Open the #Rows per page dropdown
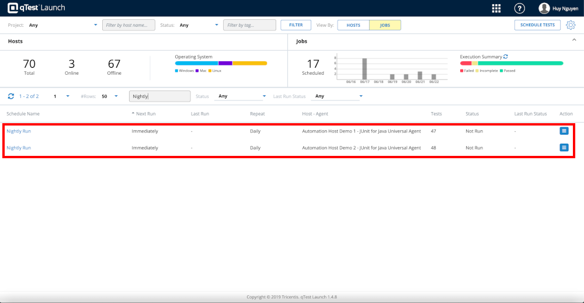 [x=116, y=96]
